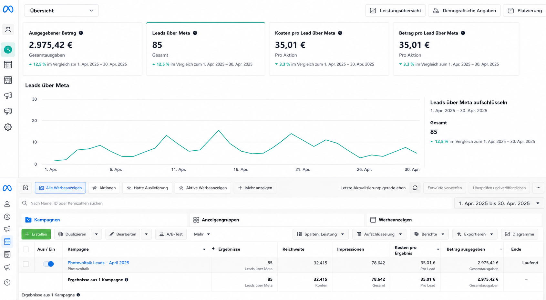Viewport: 546px width, 300px height.
Task: Sort by Kosten pro Ergebnis column arrow
Action: pyautogui.click(x=438, y=249)
